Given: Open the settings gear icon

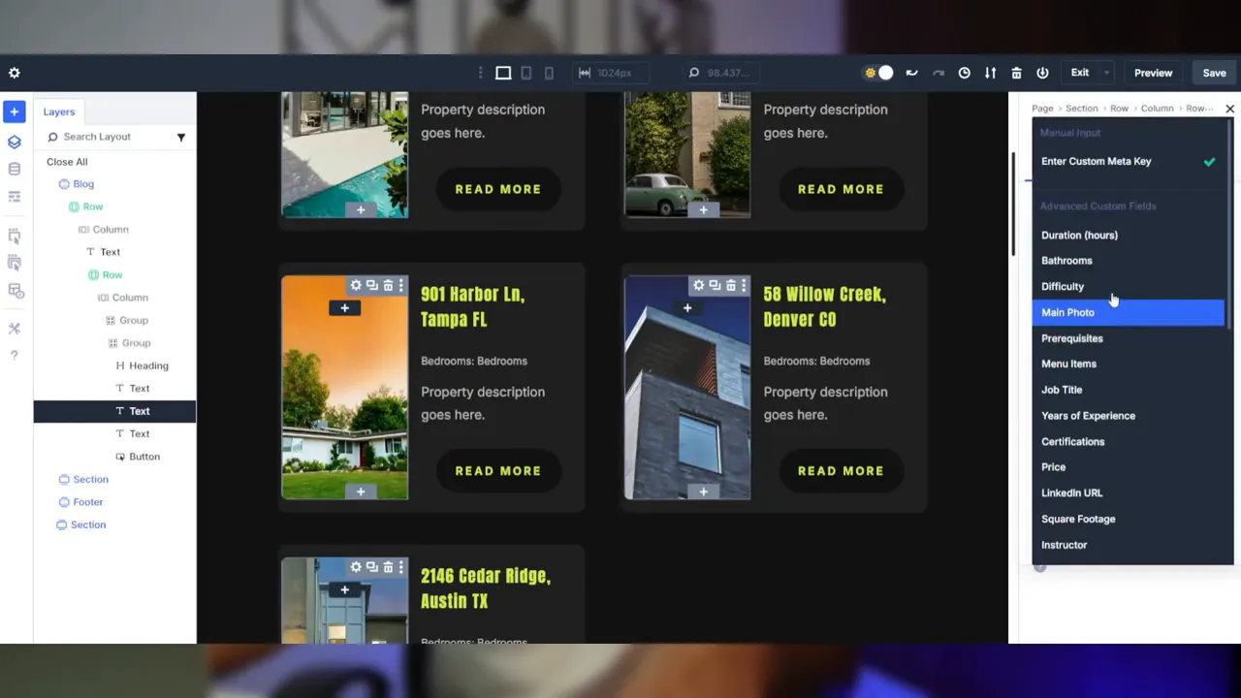Looking at the screenshot, I should (x=14, y=73).
